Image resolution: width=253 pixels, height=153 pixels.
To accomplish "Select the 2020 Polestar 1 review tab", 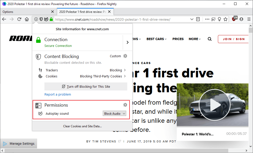I will click(85, 12).
